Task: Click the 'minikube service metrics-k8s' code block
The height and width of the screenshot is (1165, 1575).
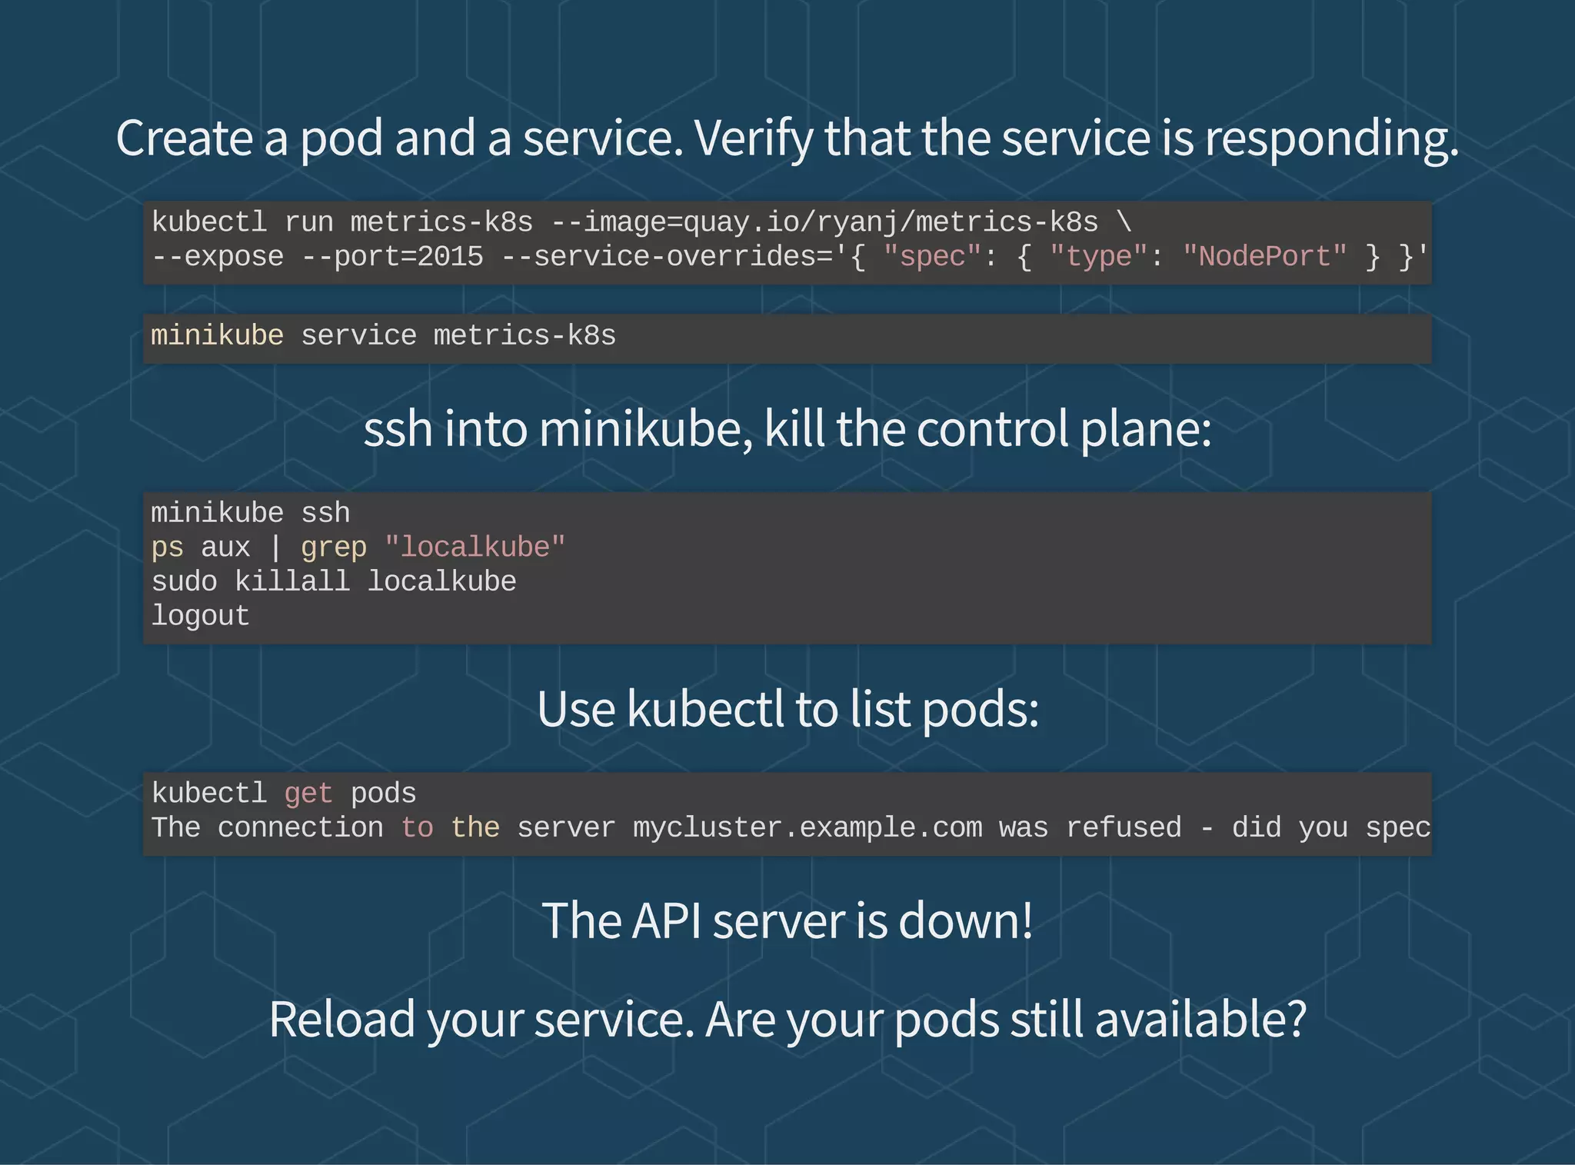Action: coord(787,338)
